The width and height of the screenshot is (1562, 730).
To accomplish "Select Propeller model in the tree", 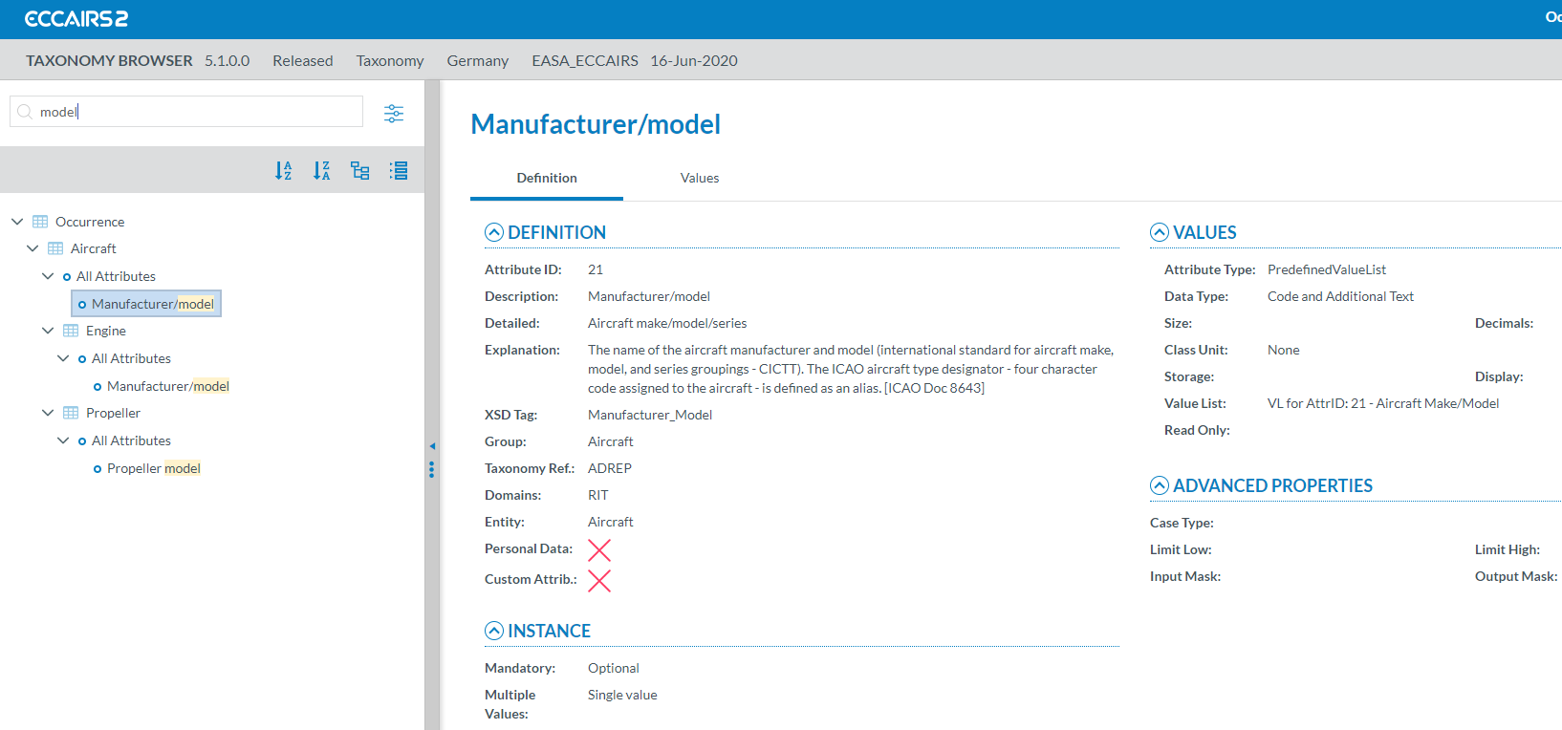I will pyautogui.click(x=153, y=468).
